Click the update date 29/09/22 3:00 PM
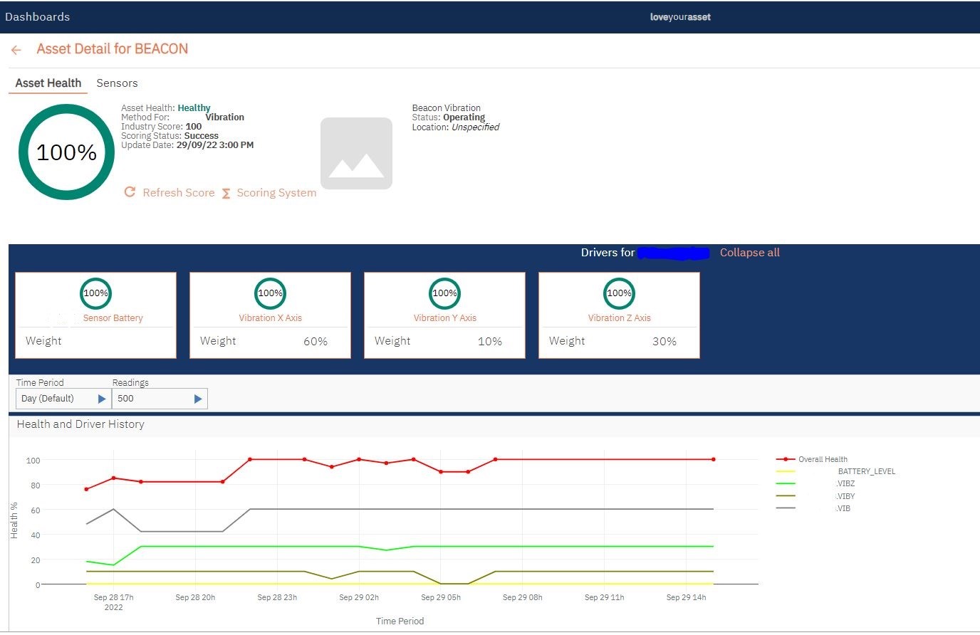 click(x=215, y=145)
